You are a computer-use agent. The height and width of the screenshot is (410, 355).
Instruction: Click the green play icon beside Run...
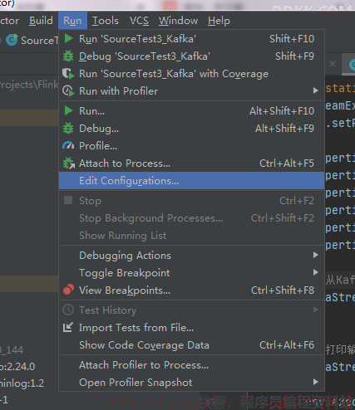click(x=68, y=110)
